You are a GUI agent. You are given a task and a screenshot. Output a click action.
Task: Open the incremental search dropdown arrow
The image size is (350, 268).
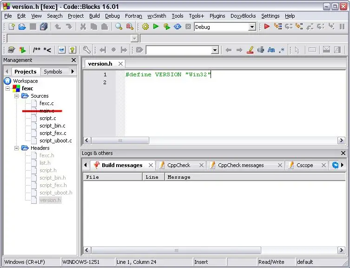coord(215,50)
